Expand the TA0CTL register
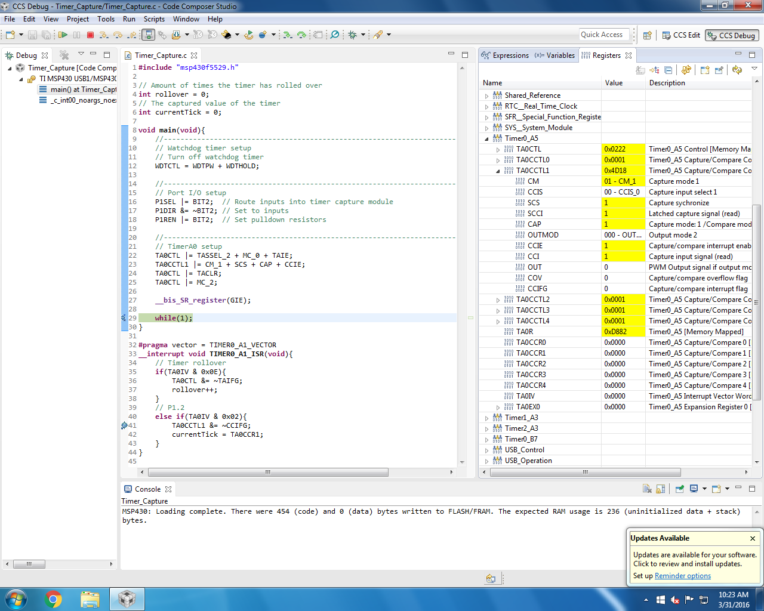764x611 pixels. tap(498, 149)
